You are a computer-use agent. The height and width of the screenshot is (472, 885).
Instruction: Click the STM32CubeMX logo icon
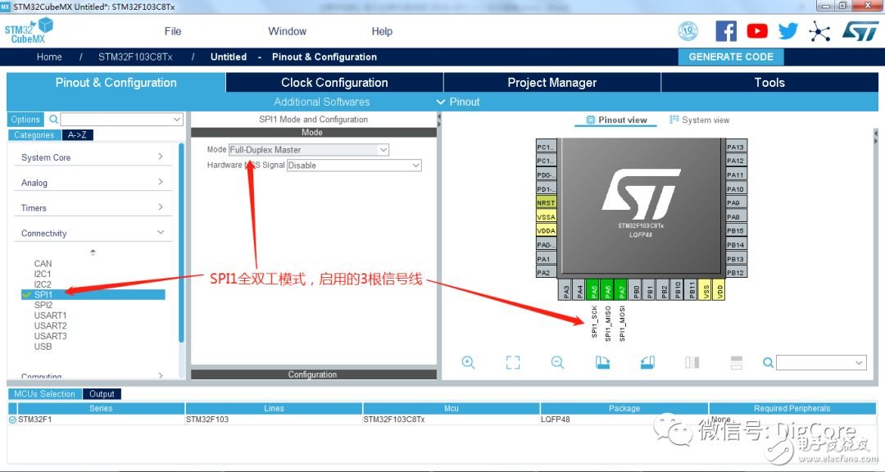29,30
